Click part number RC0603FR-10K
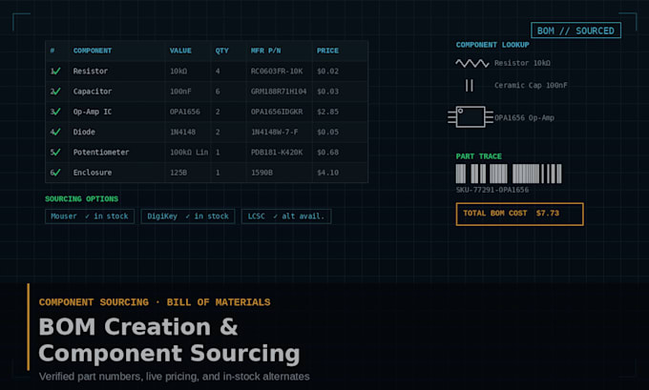Image resolution: width=649 pixels, height=390 pixels. click(277, 72)
